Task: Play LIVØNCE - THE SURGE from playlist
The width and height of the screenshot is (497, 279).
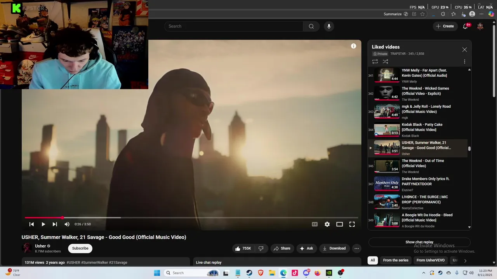Action: (x=418, y=202)
